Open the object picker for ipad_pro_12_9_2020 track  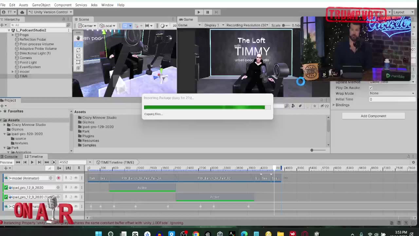(x=58, y=187)
